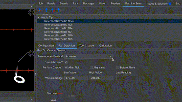
Task: Tick the Before Place checkbox
Action: click(x=118, y=67)
